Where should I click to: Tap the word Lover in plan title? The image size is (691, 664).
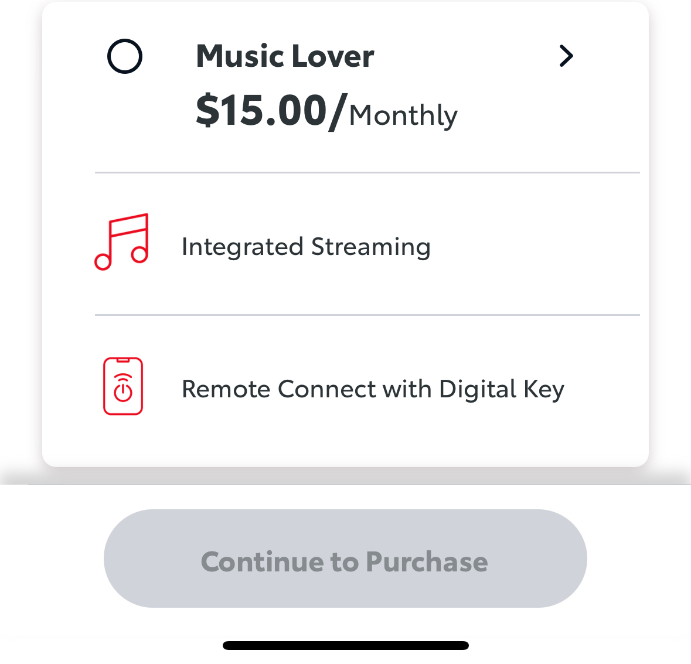[x=333, y=56]
